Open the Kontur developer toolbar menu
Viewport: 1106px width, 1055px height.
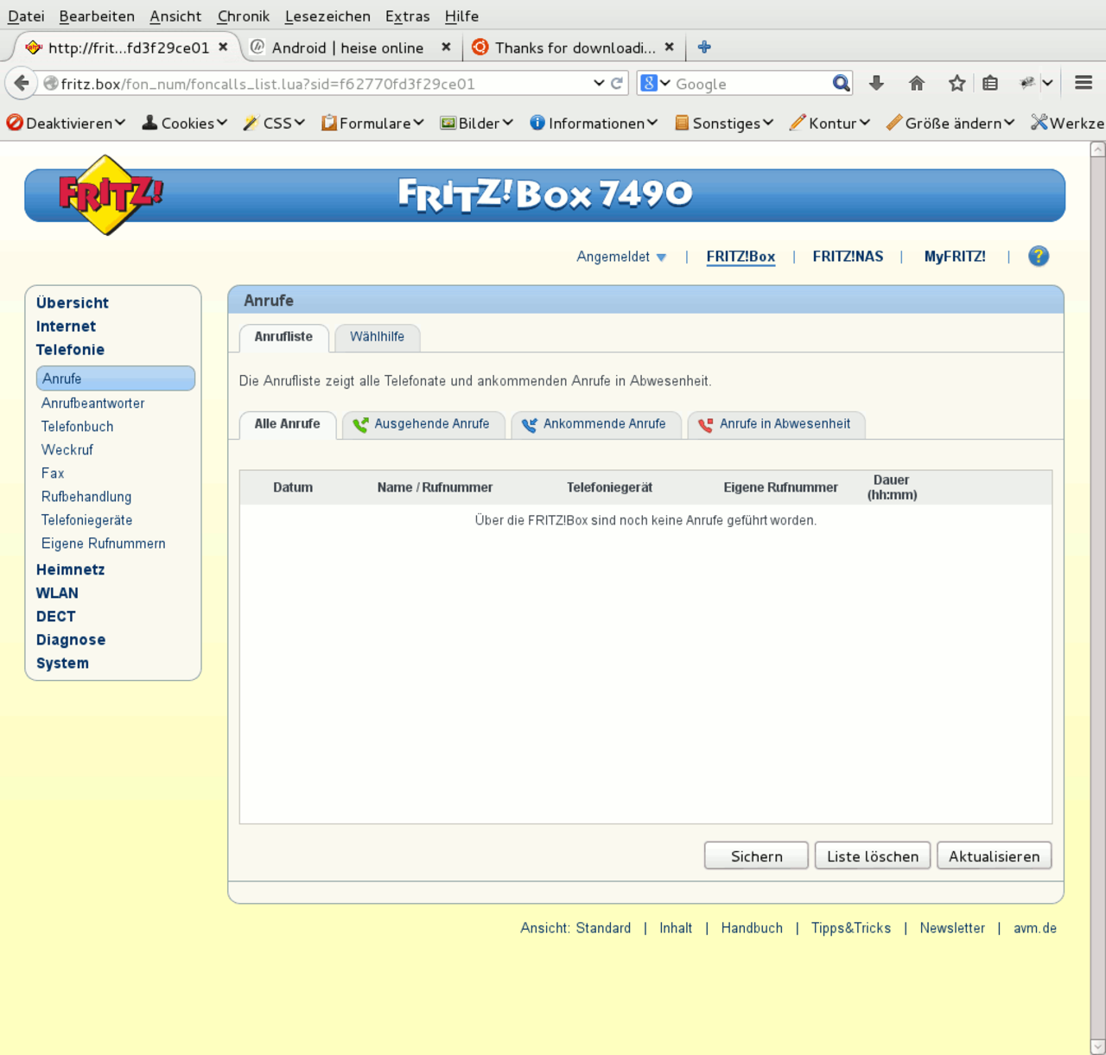(x=829, y=123)
